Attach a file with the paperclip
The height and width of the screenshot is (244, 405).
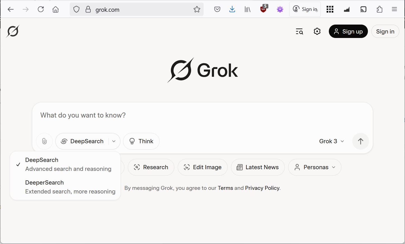44,141
